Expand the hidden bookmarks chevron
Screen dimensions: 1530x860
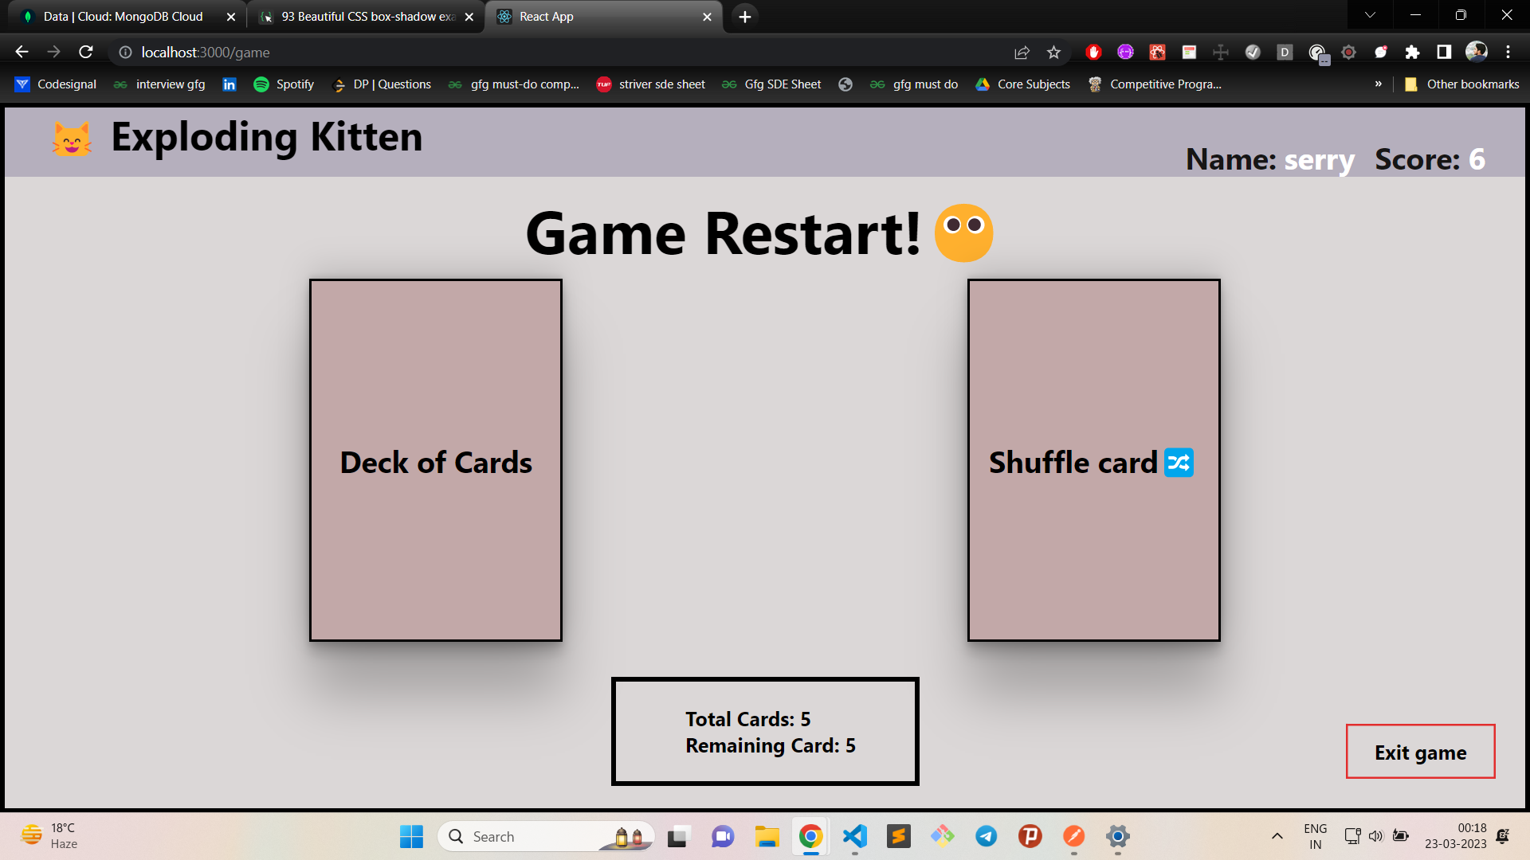point(1378,84)
